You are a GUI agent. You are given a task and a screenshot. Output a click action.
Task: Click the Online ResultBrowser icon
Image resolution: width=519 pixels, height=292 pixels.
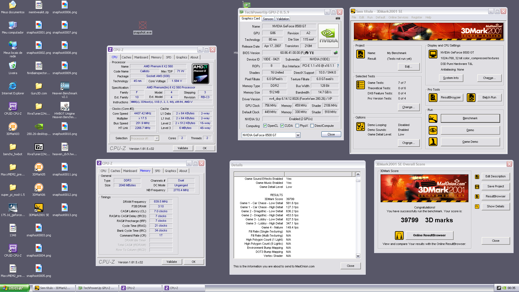click(x=399, y=235)
